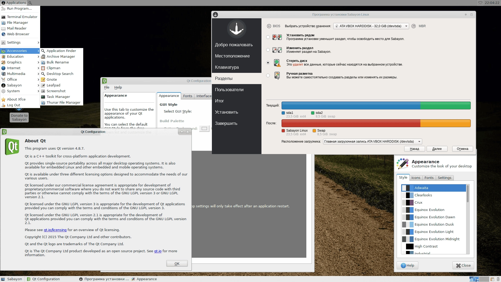Click the Log Out entry
Image resolution: width=501 pixels, height=282 pixels.
pos(20,105)
